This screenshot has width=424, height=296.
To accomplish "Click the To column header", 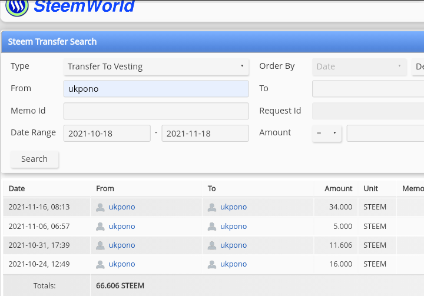I will [211, 188].
